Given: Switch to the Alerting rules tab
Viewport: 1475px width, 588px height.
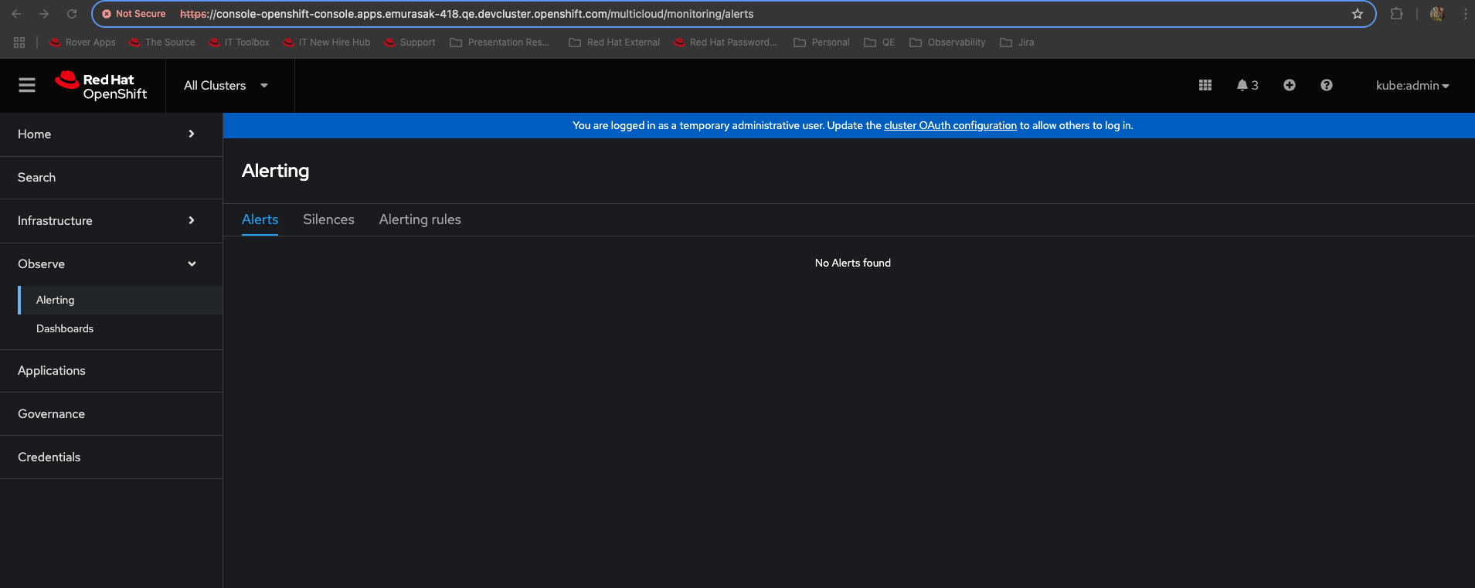Looking at the screenshot, I should (420, 219).
